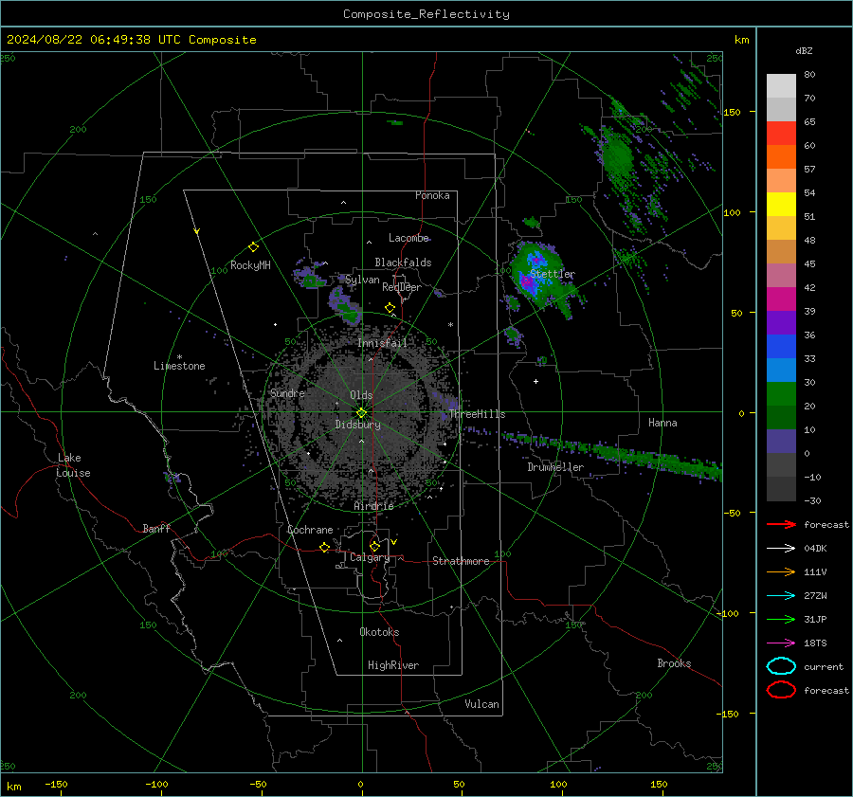Click the Cochrane town label
Viewport: 853px width, 797px height.
tap(310, 530)
